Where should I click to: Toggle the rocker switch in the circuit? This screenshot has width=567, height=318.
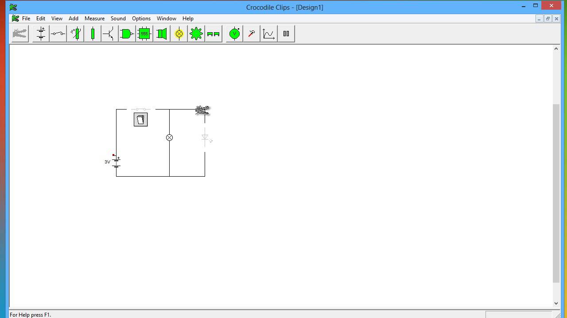pos(141,120)
